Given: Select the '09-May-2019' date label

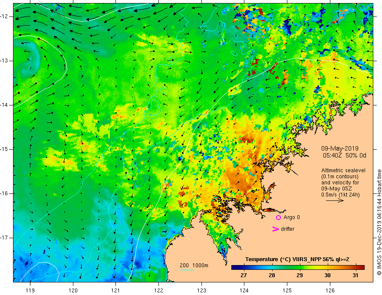Looking at the screenshot, I should 339,148.
